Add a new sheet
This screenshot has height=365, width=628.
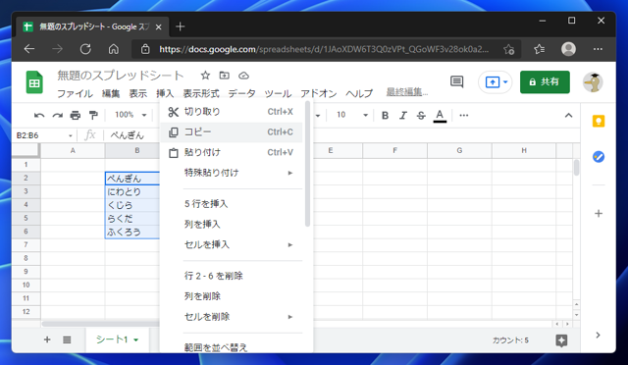click(x=47, y=339)
